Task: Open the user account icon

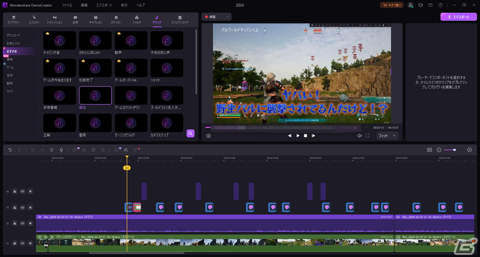Action: click(x=410, y=5)
